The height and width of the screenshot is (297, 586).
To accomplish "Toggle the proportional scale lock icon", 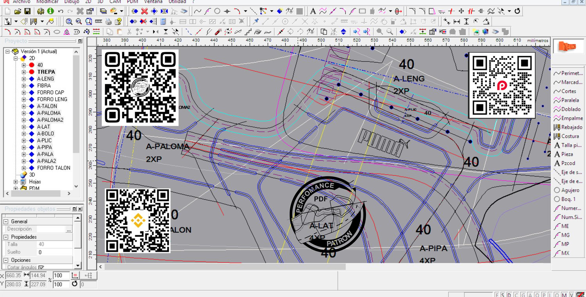I will [75, 275].
